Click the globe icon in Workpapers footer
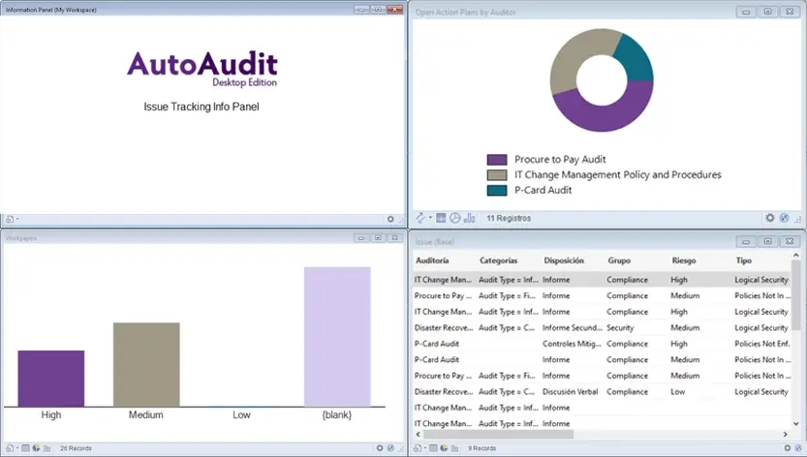The width and height of the screenshot is (807, 457). pos(390,448)
